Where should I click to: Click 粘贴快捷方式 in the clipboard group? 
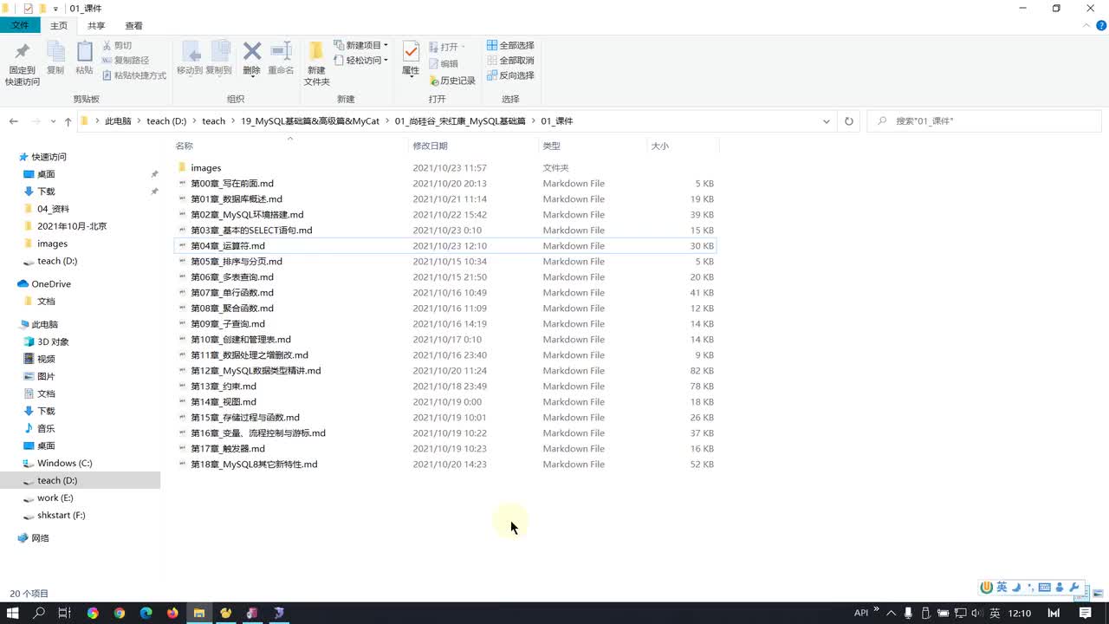[133, 75]
